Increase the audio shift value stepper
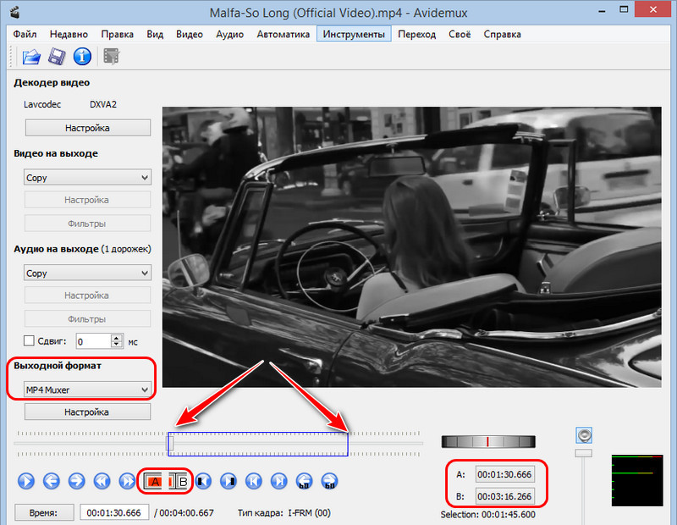Image resolution: width=677 pixels, height=525 pixels. (x=117, y=338)
